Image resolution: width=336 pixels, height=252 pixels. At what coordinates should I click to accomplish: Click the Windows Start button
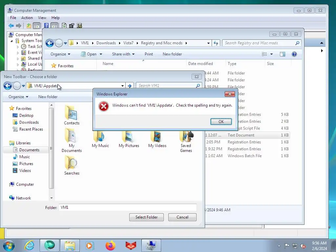coord(9,245)
